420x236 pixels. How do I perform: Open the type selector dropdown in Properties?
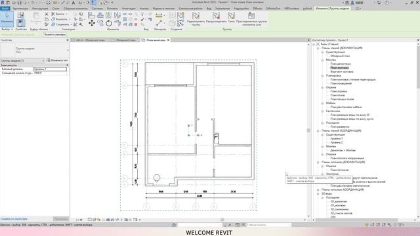[68, 50]
